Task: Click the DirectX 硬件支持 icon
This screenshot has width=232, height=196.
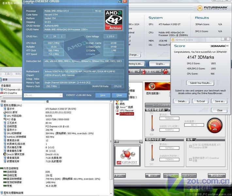Action: point(5,154)
